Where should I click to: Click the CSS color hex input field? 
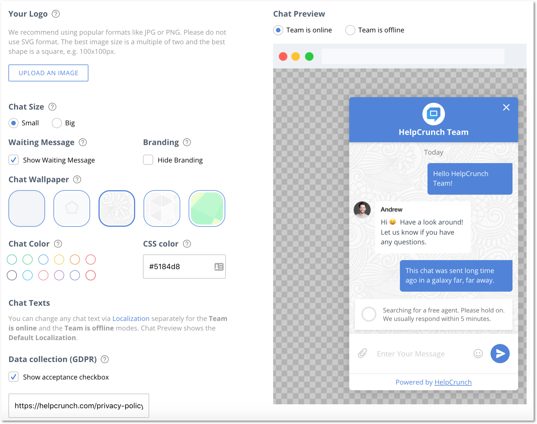(x=184, y=267)
